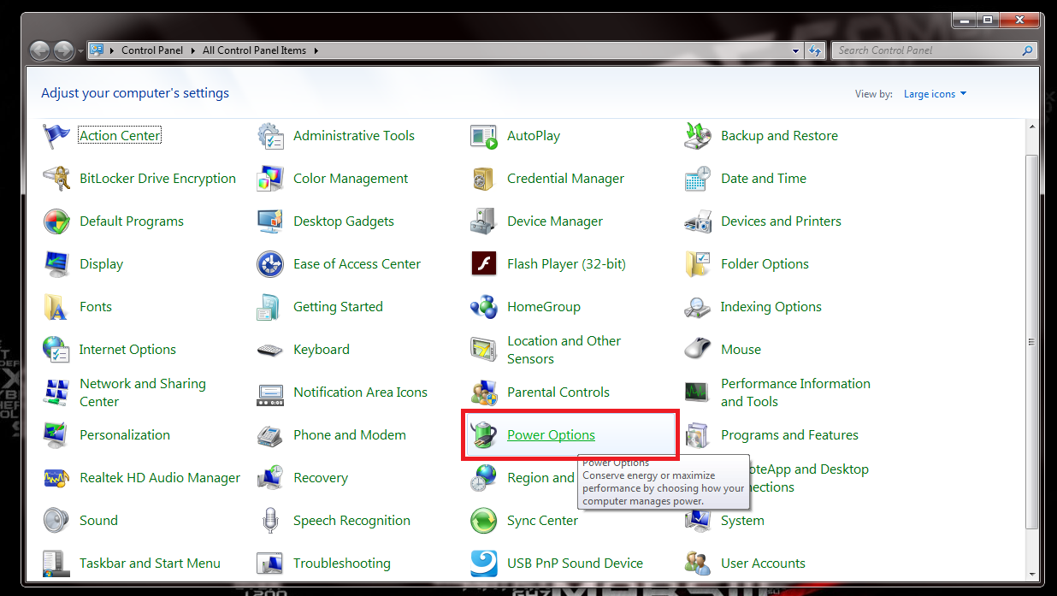Viewport: 1057px width, 596px height.
Task: Open the address bar history dropdown arrow
Action: coord(797,50)
